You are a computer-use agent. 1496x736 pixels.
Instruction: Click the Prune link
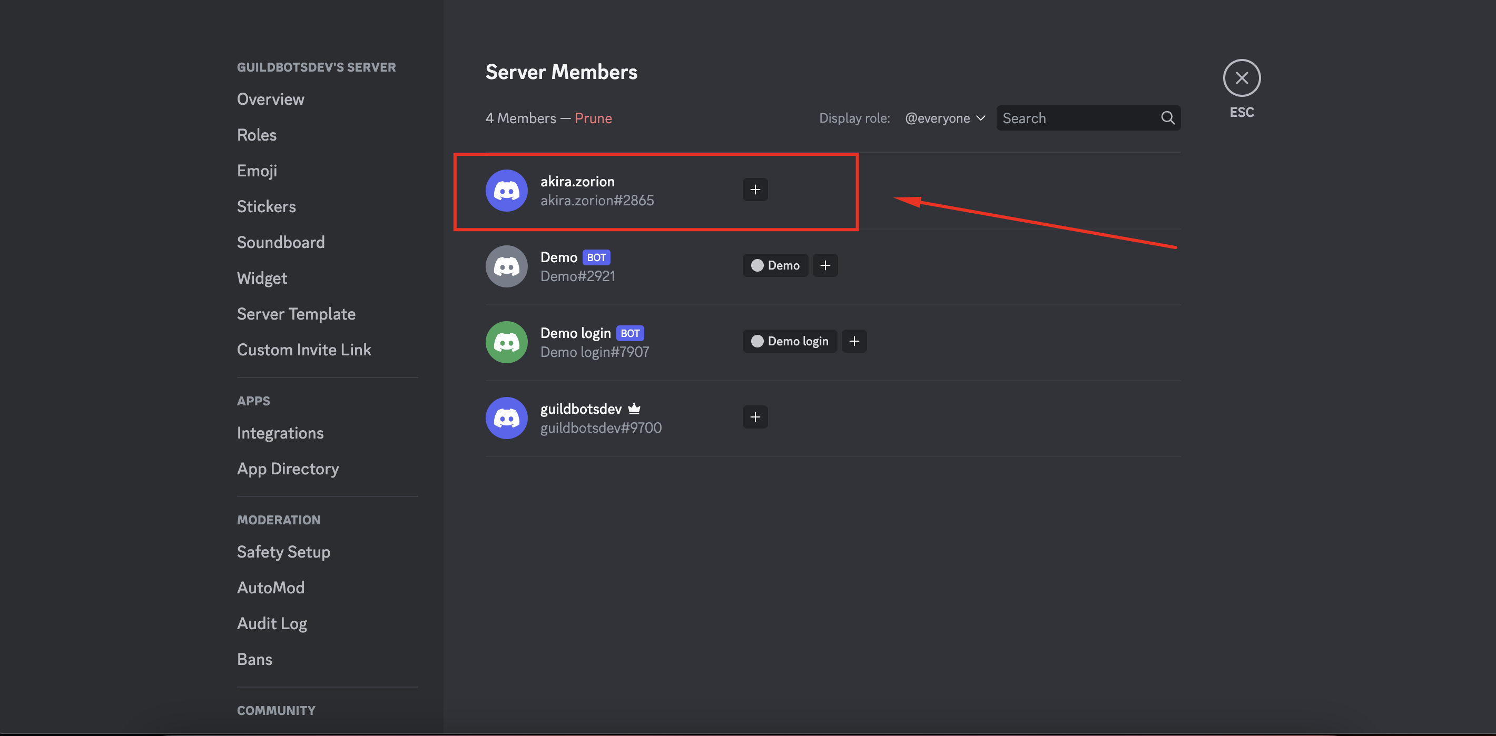[x=593, y=118]
